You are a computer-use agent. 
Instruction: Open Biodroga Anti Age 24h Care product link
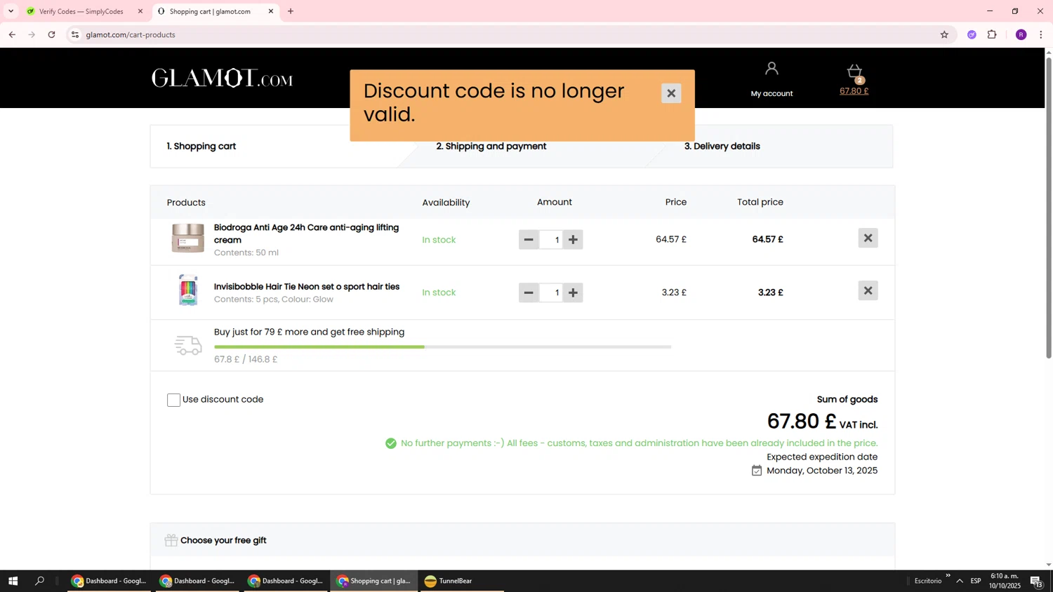point(306,234)
